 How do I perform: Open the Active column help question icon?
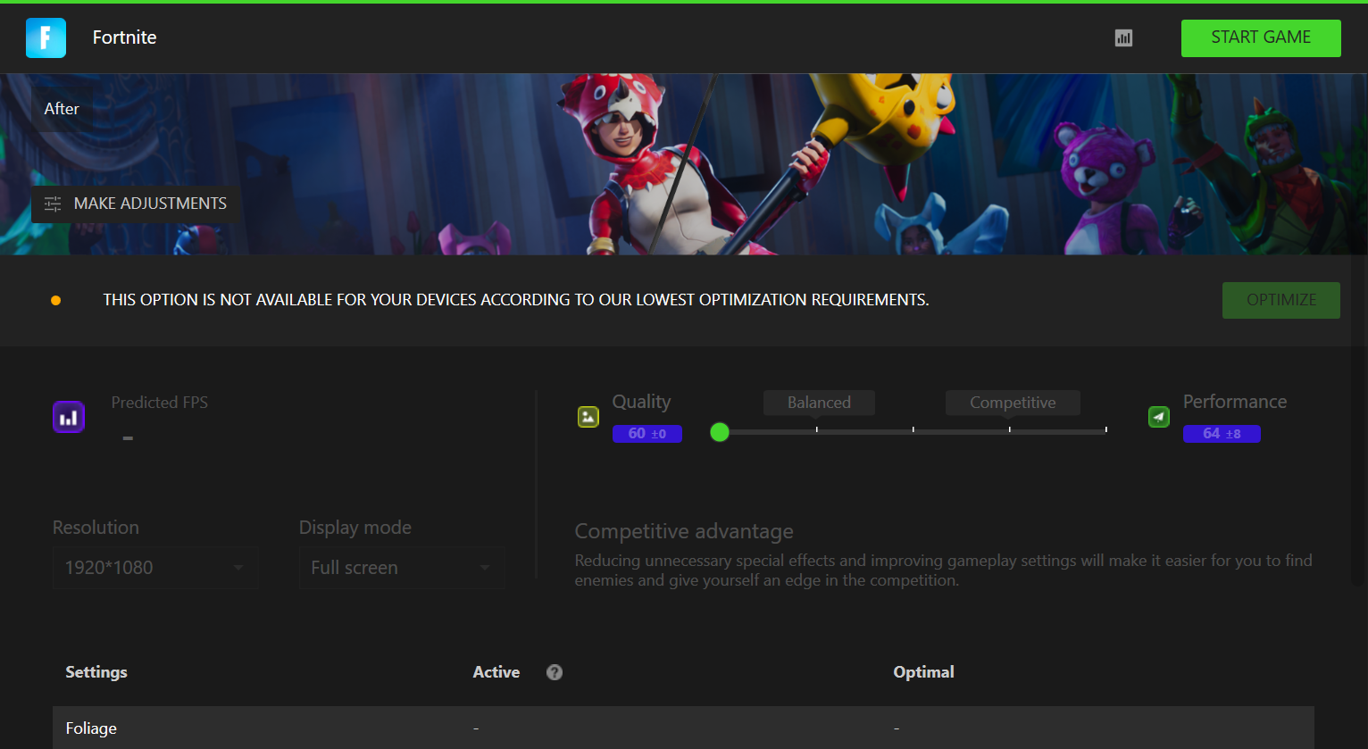[555, 672]
